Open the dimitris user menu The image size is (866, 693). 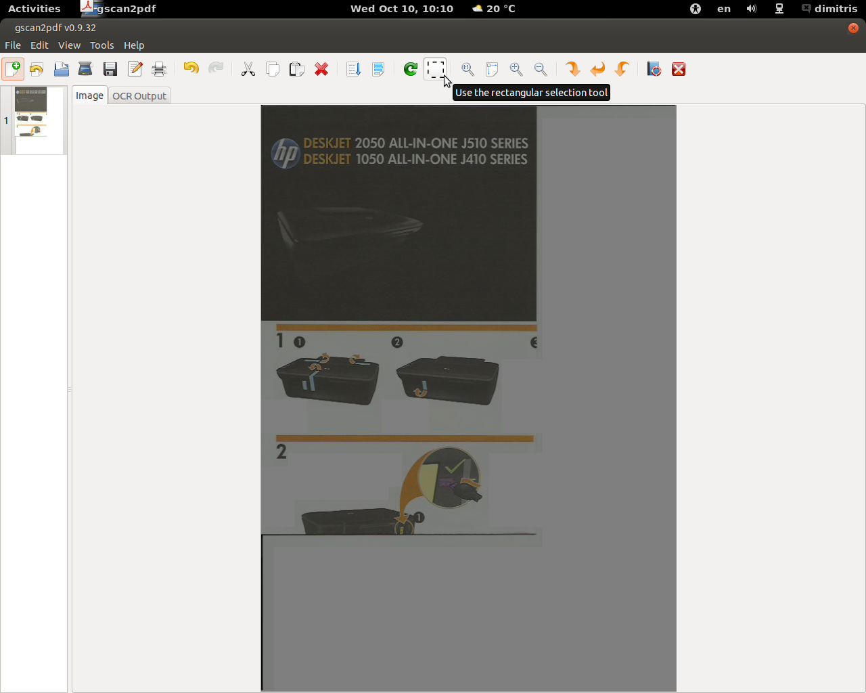829,9
